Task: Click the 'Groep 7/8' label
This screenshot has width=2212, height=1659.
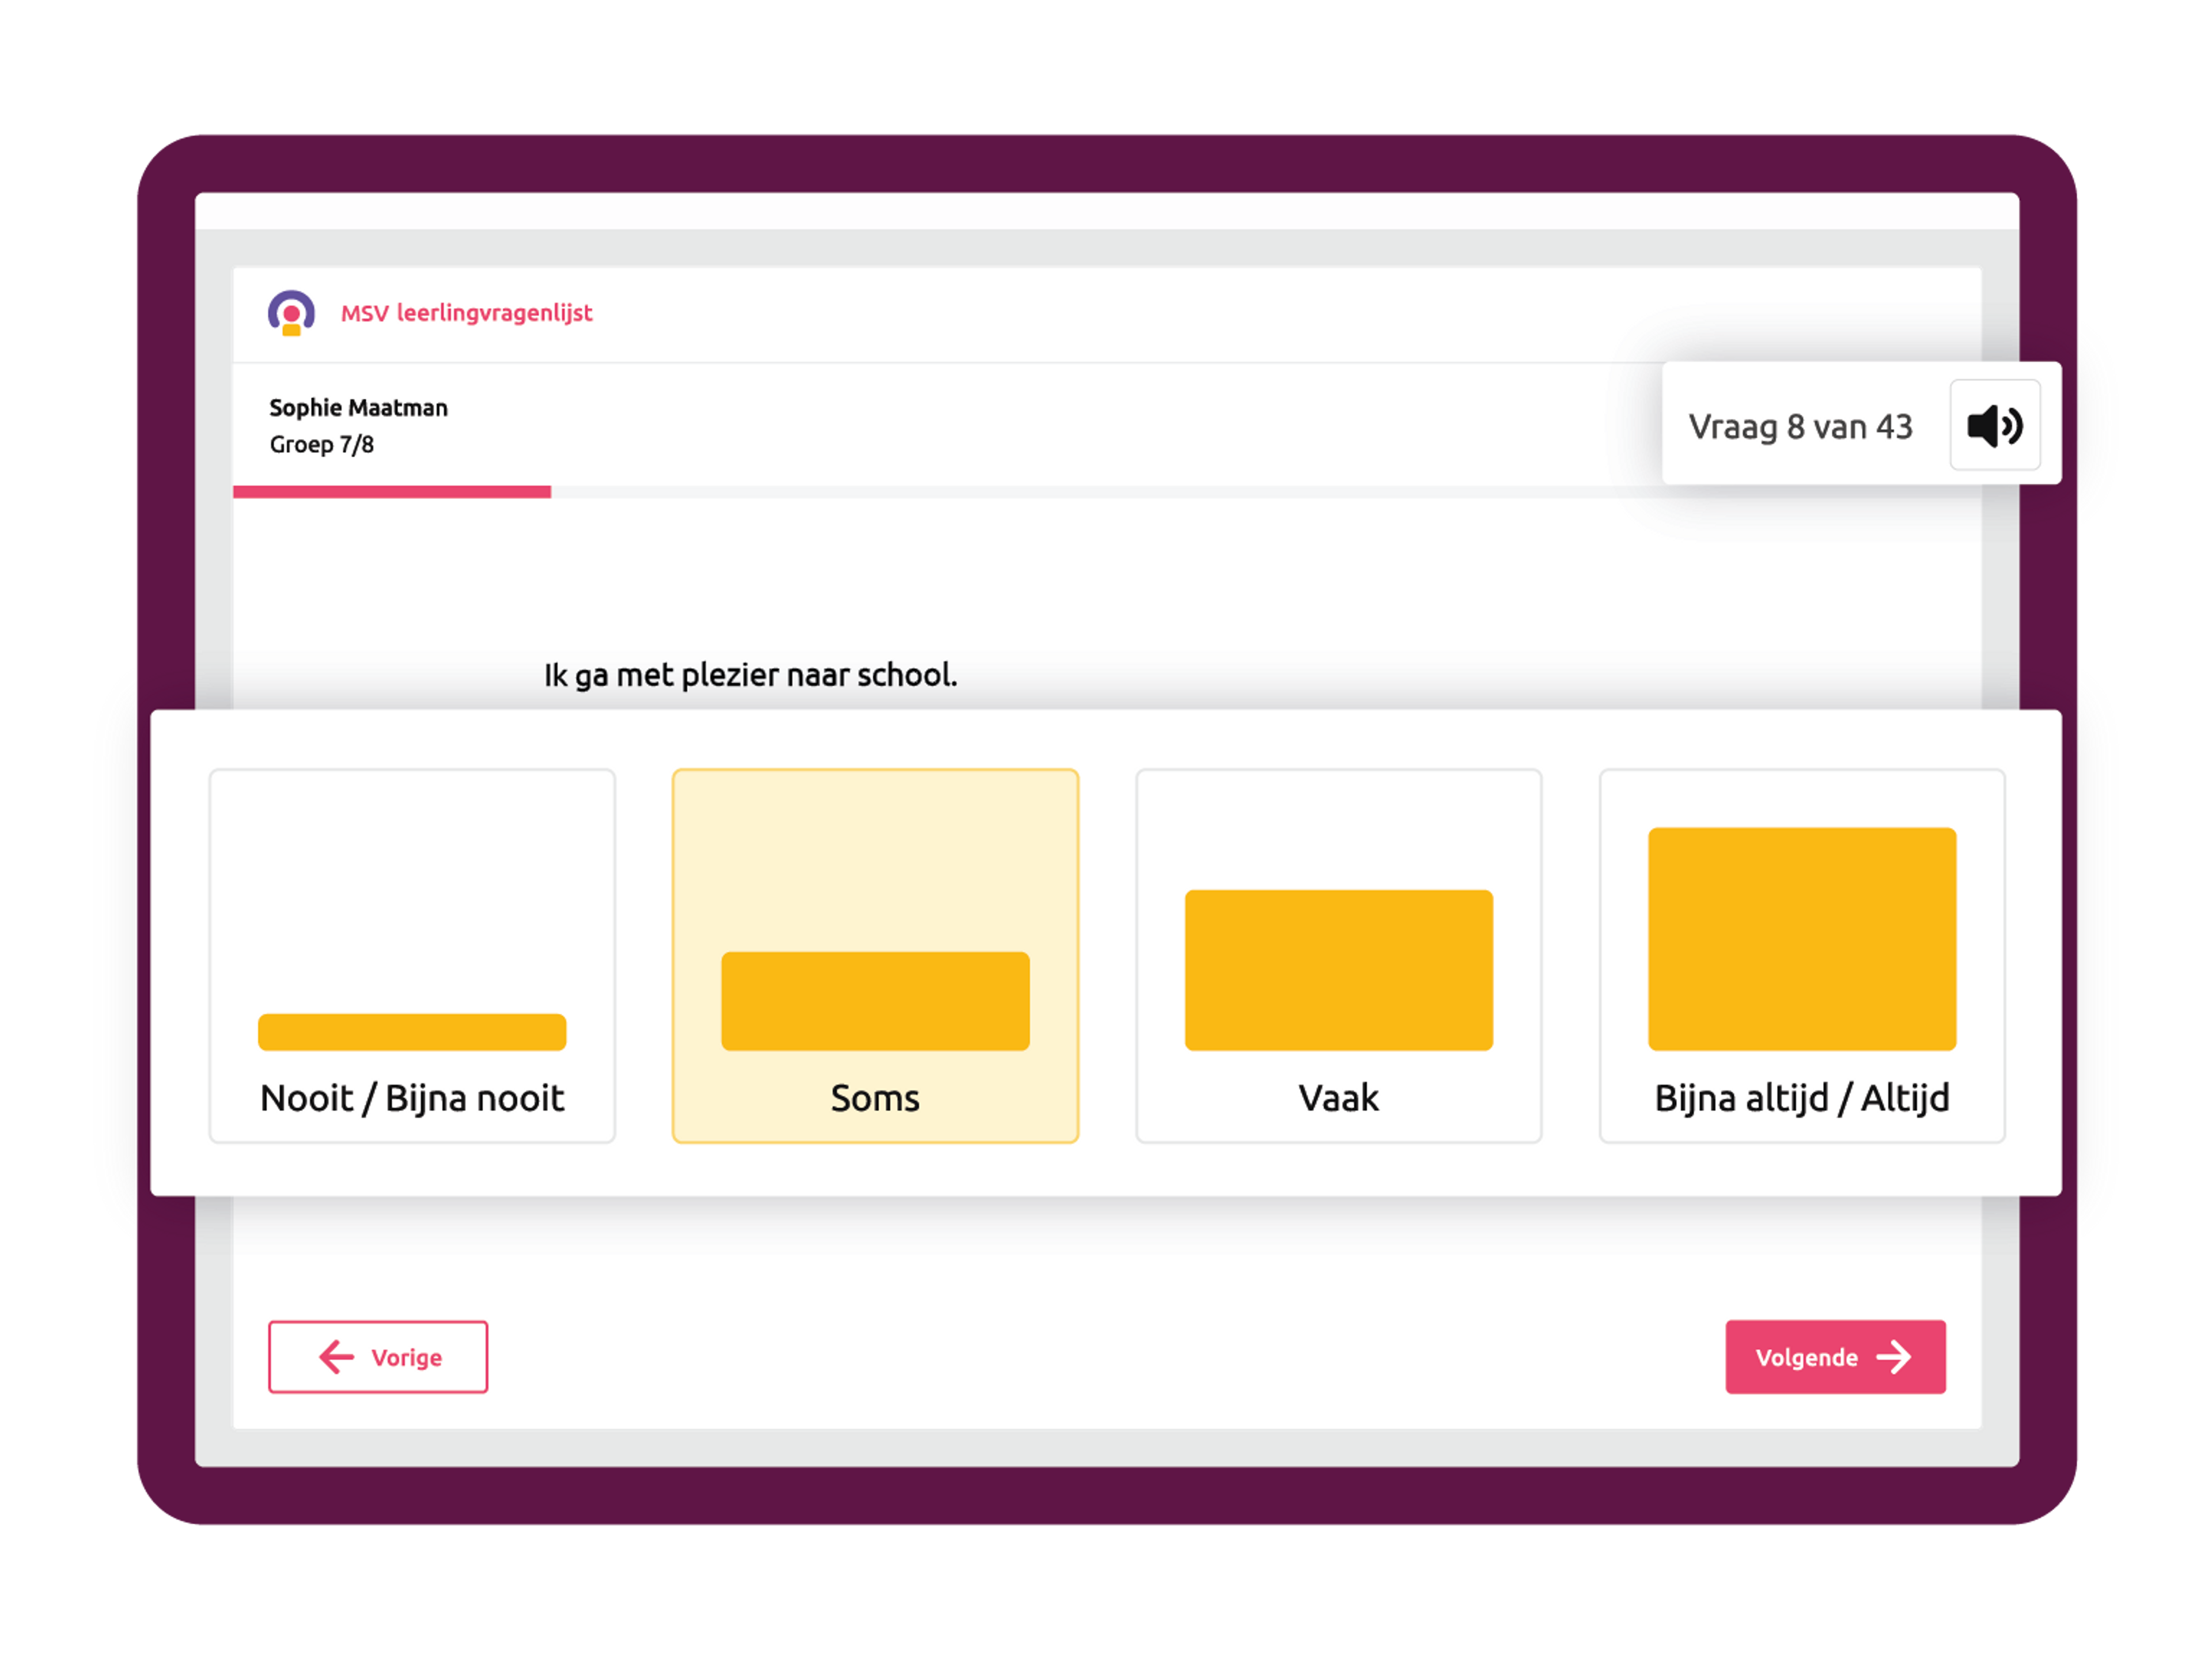Action: click(321, 444)
